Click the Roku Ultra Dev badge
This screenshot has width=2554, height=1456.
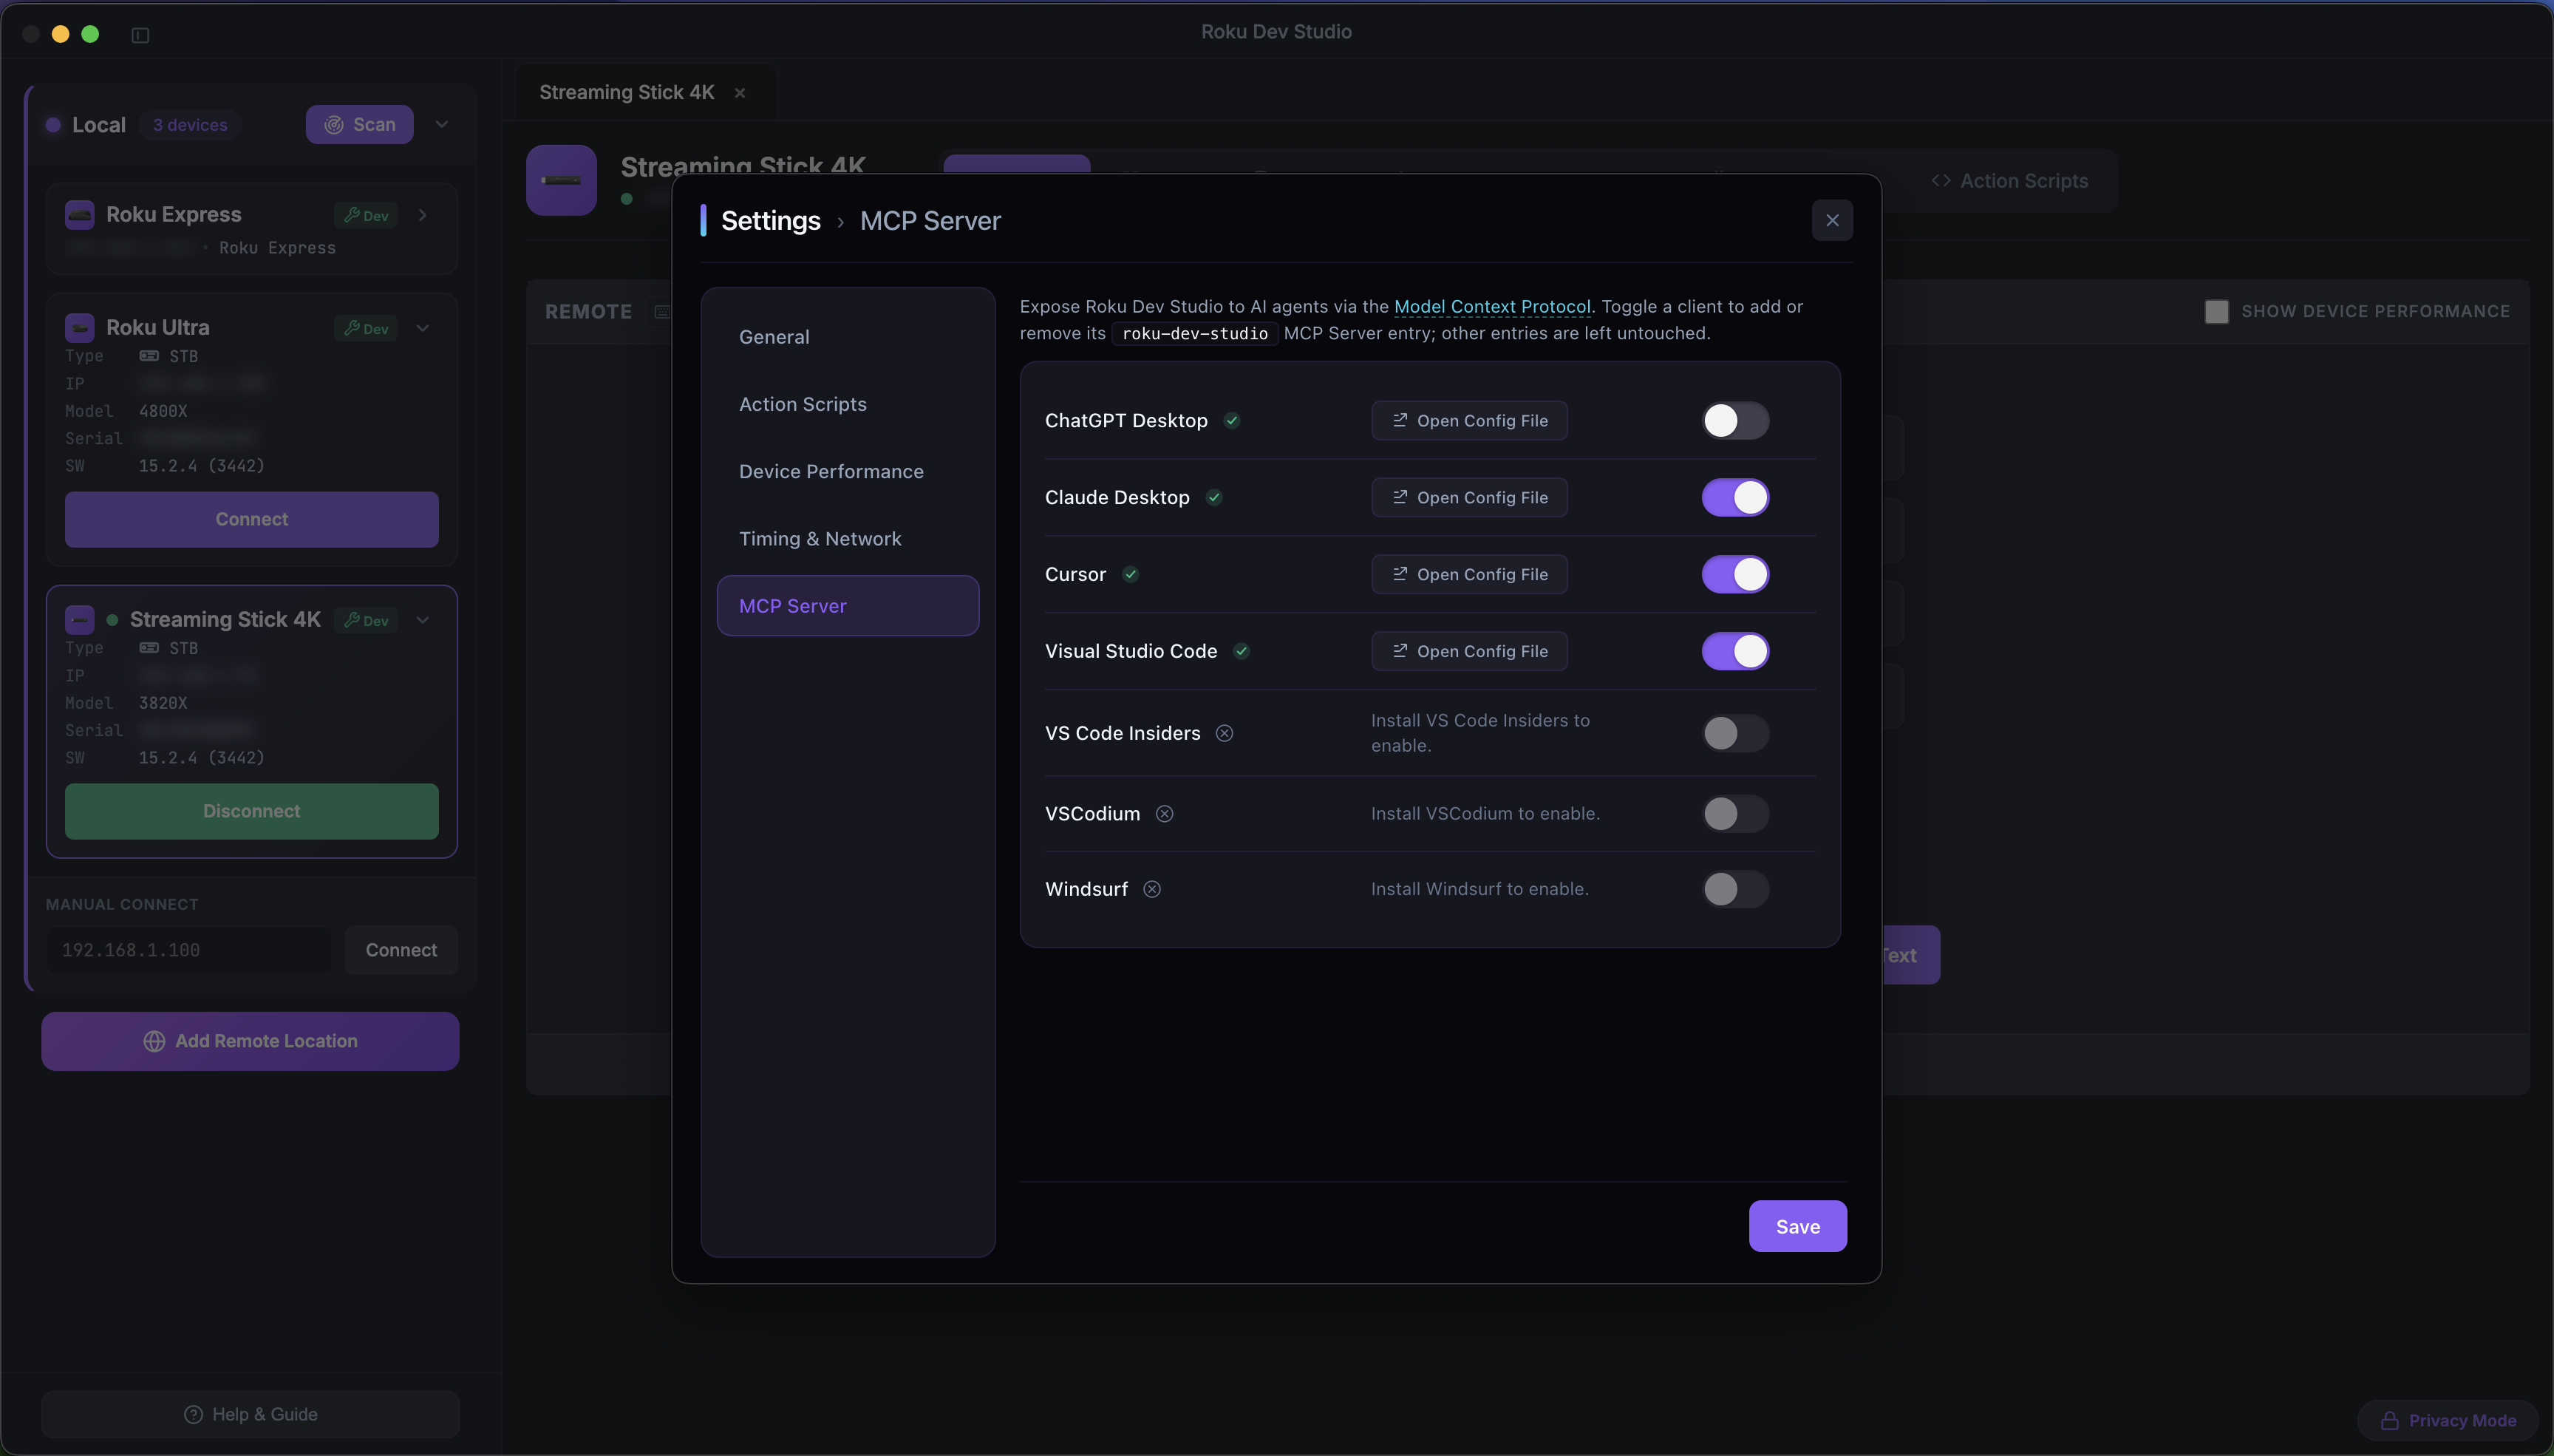366,328
